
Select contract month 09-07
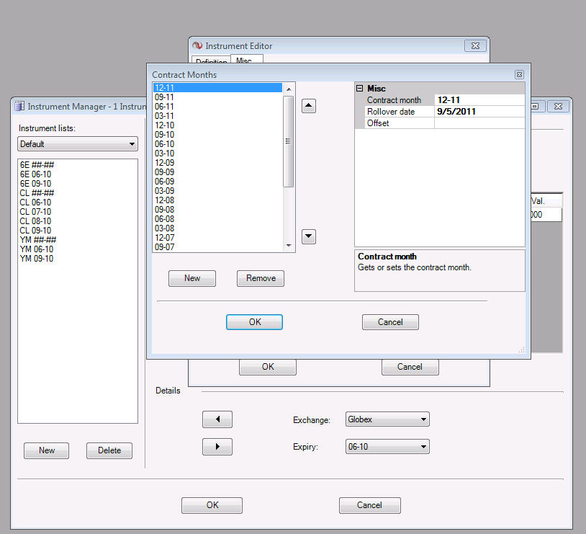(x=218, y=246)
